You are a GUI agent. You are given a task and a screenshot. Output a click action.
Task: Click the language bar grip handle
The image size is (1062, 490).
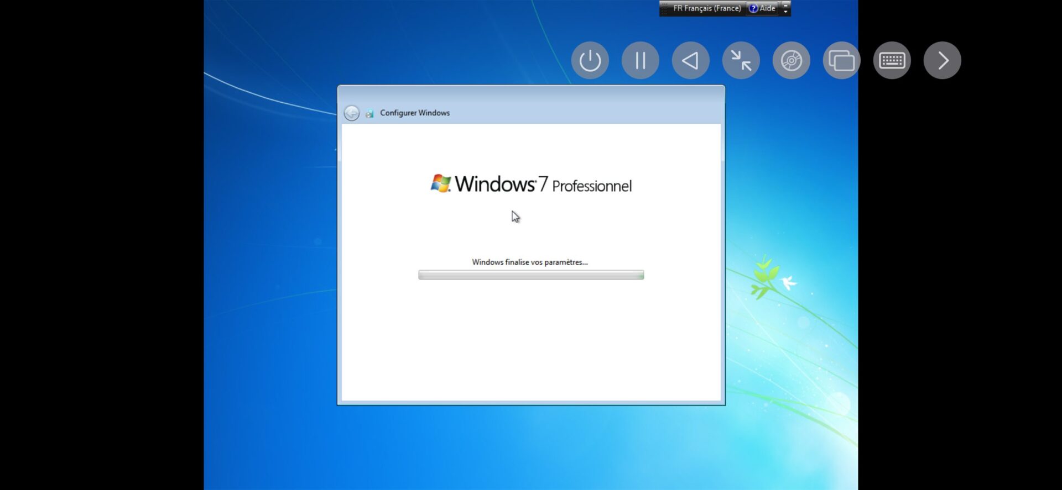(664, 8)
